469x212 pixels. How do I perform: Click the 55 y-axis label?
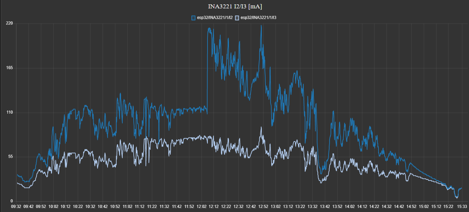click(10, 157)
